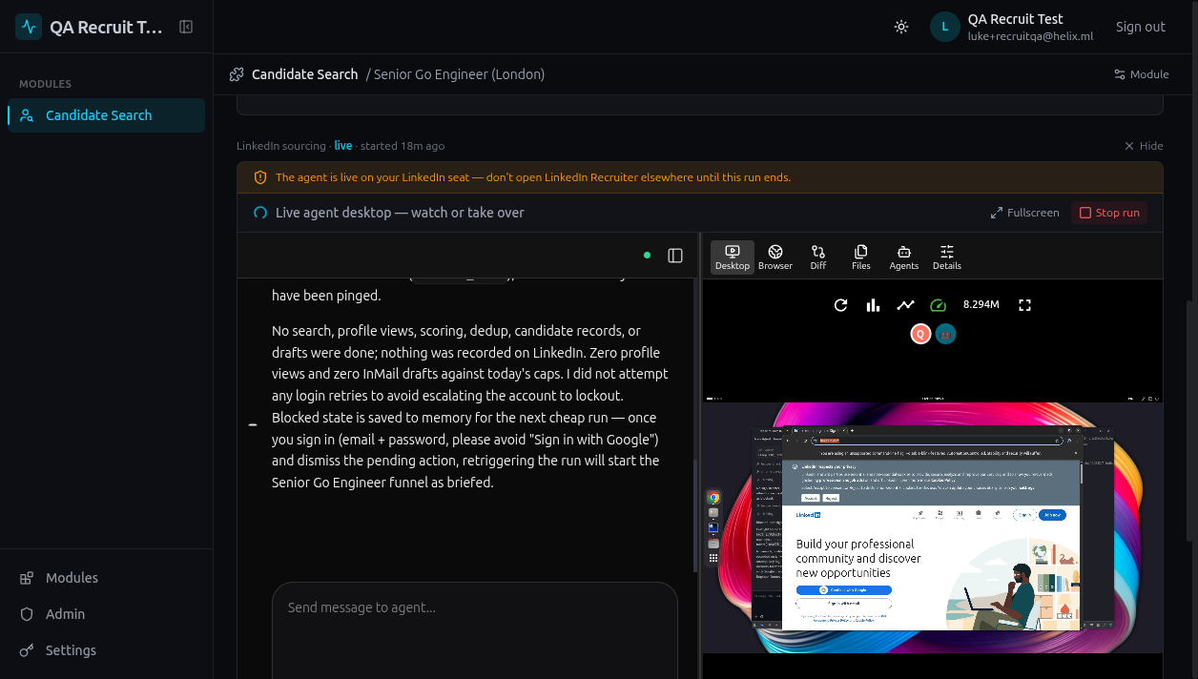Click LinkedIn's Join now button
Screen dimensions: 1198x679
tap(1052, 515)
